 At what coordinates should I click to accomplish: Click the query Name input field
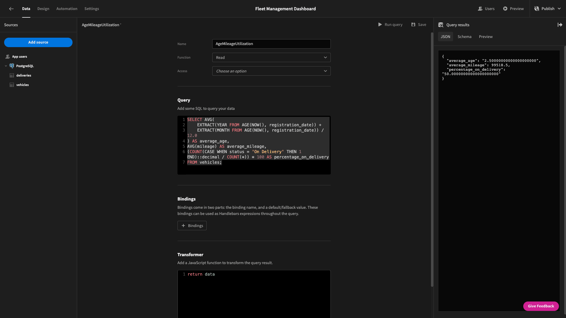pos(271,44)
